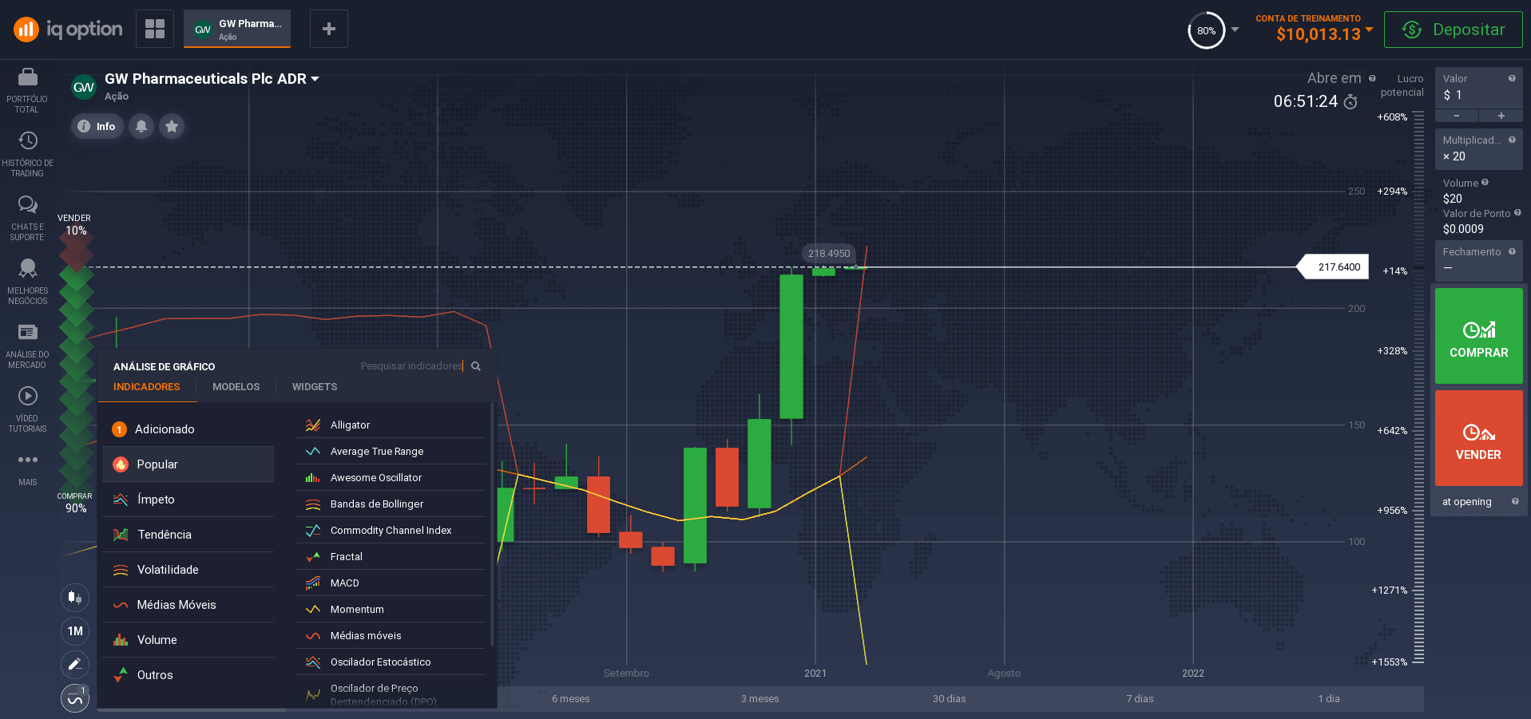The width and height of the screenshot is (1531, 719).
Task: Decrease the Valor amount with the minus button
Action: tap(1457, 116)
